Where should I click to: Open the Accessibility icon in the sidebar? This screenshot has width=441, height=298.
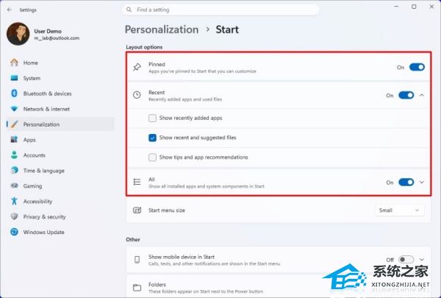(x=14, y=201)
